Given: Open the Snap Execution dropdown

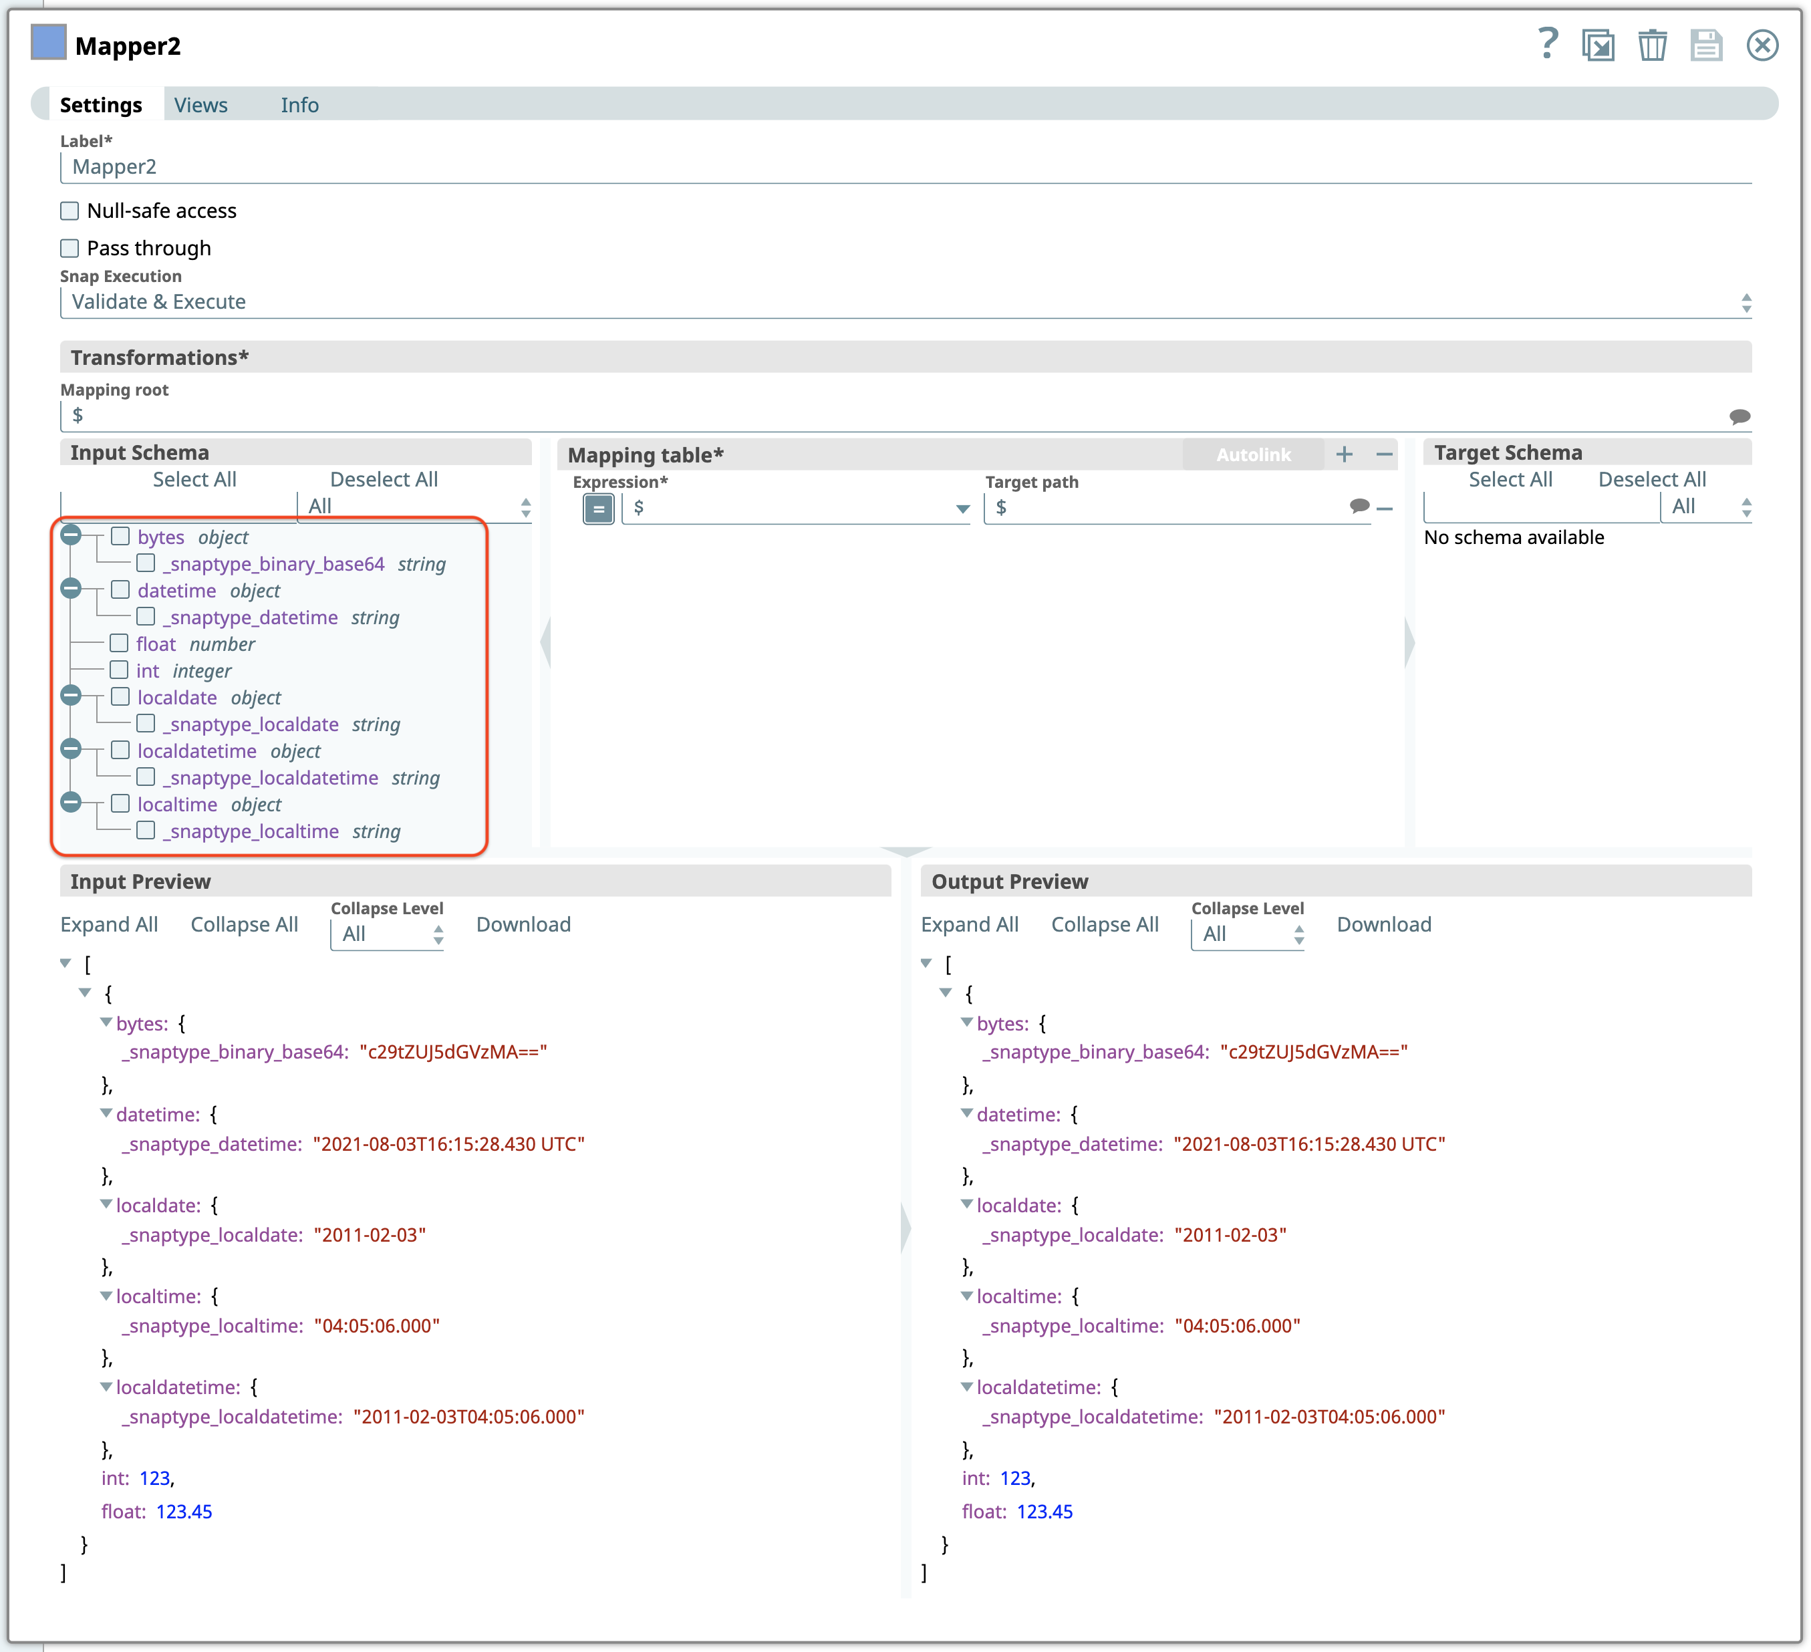Looking at the screenshot, I should click(x=905, y=302).
